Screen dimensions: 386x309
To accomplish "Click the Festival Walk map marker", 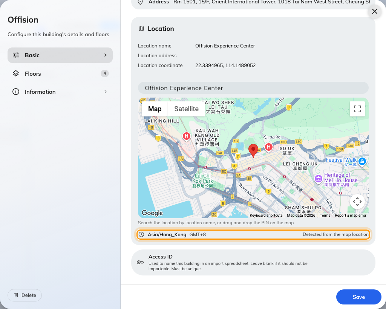I will (362, 161).
